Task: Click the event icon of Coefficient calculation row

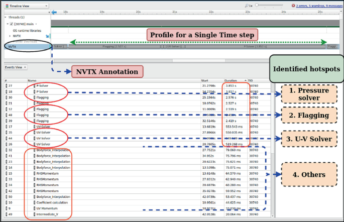Action: [6, 201]
